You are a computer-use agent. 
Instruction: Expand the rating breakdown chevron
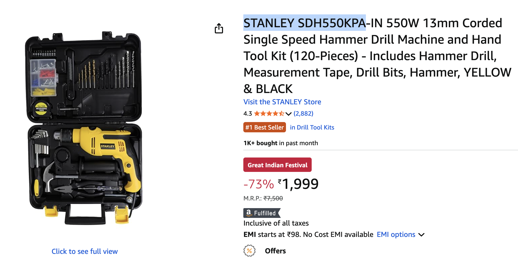(x=289, y=114)
